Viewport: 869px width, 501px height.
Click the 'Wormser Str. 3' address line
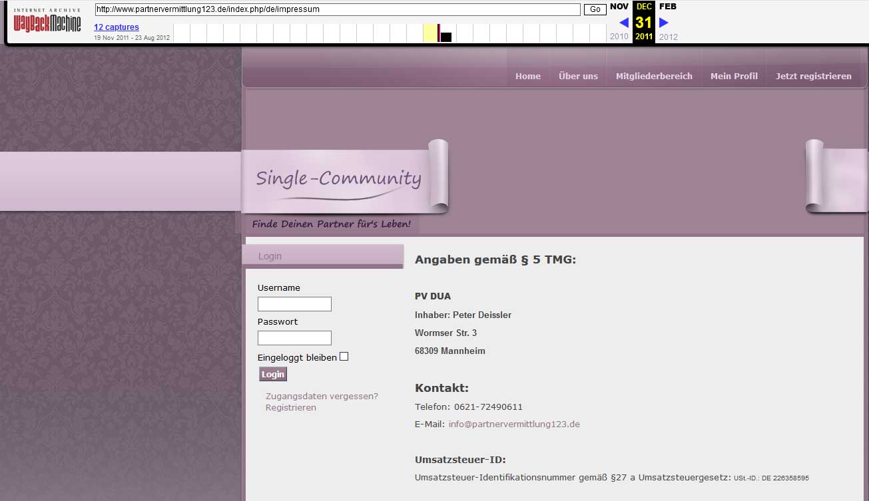445,333
